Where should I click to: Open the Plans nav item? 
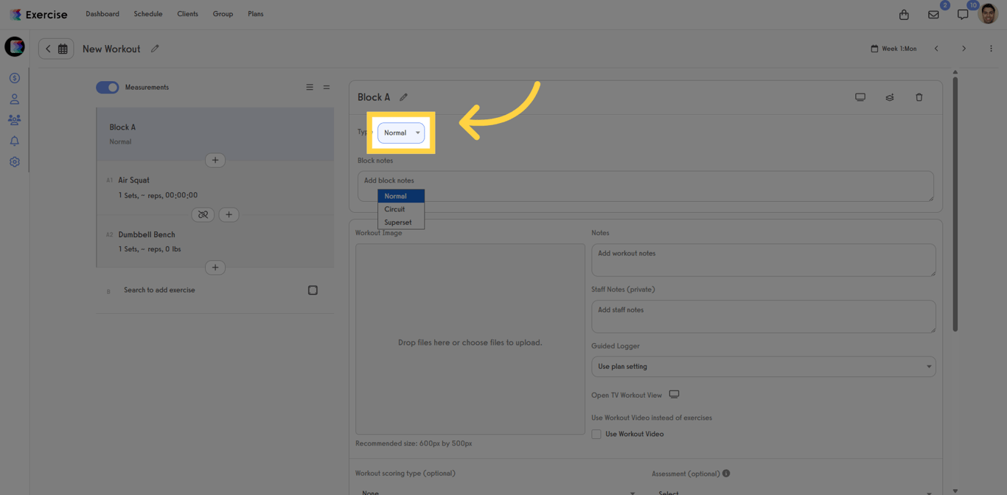256,14
